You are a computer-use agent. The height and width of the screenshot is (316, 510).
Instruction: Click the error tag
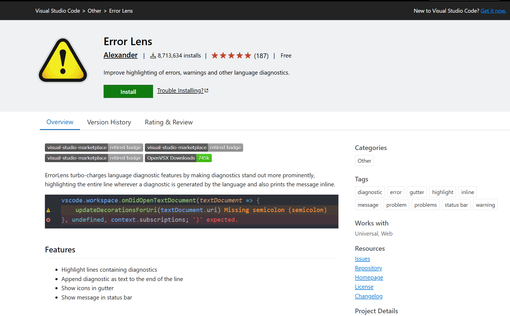(x=396, y=192)
